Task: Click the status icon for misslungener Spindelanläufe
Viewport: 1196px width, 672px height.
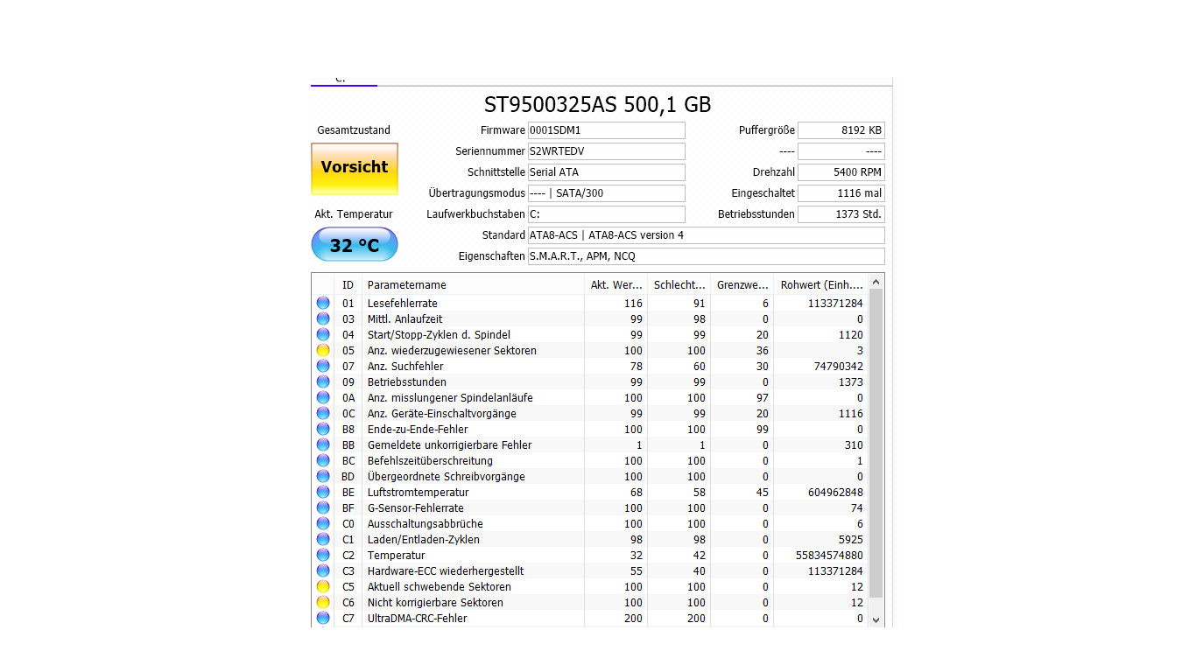Action: coord(323,398)
